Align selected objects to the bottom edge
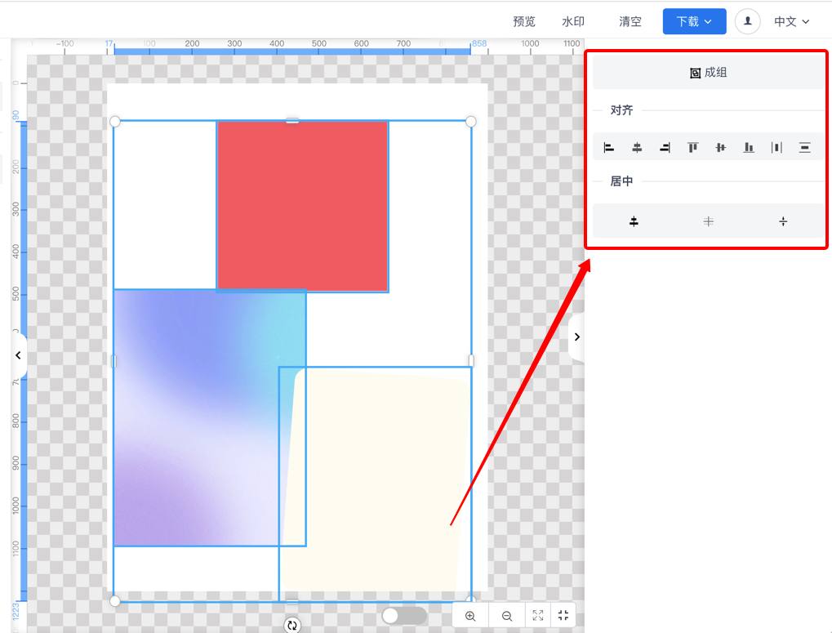 click(x=749, y=148)
